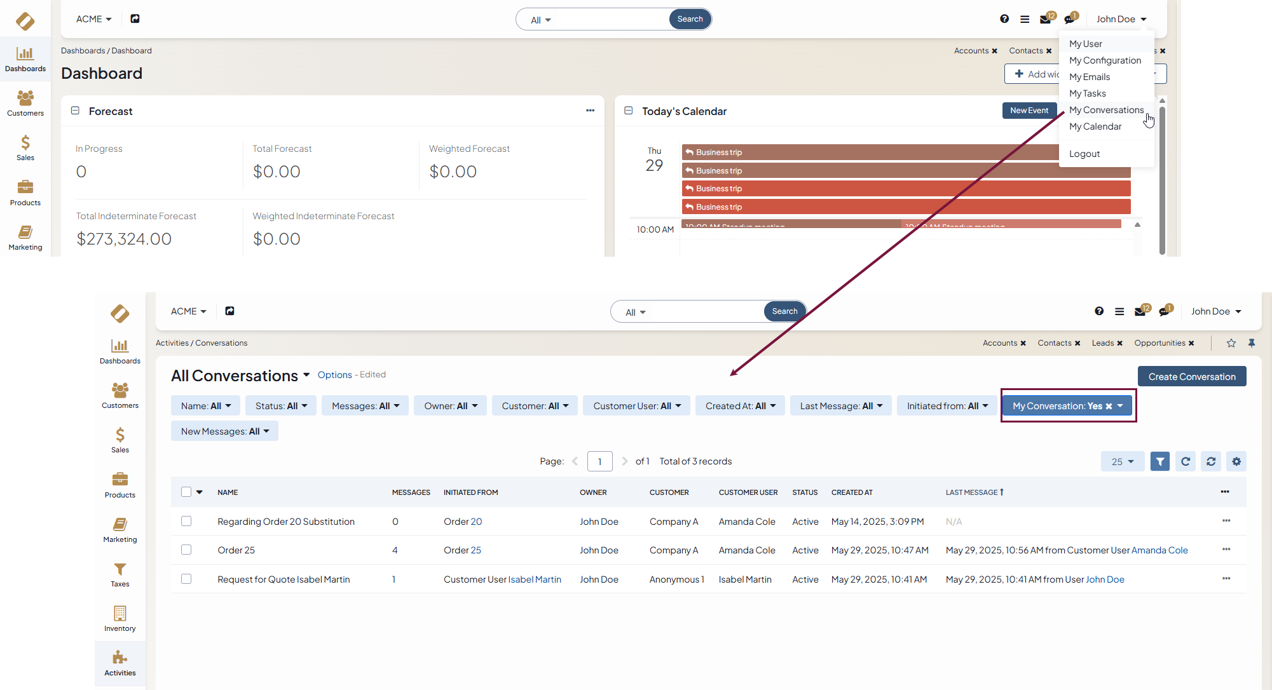Screen dimensions: 1272x690
Task: Check Regarding Order 20 Substitution row
Action: tap(186, 521)
